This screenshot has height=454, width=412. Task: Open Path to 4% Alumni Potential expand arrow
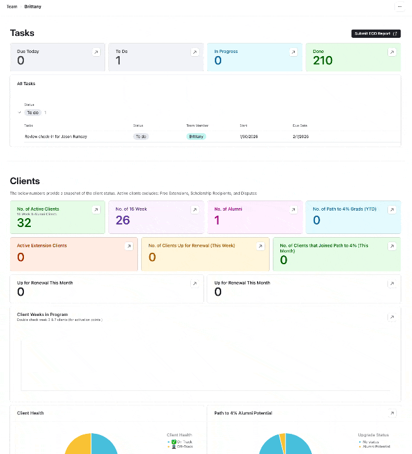[392, 413]
